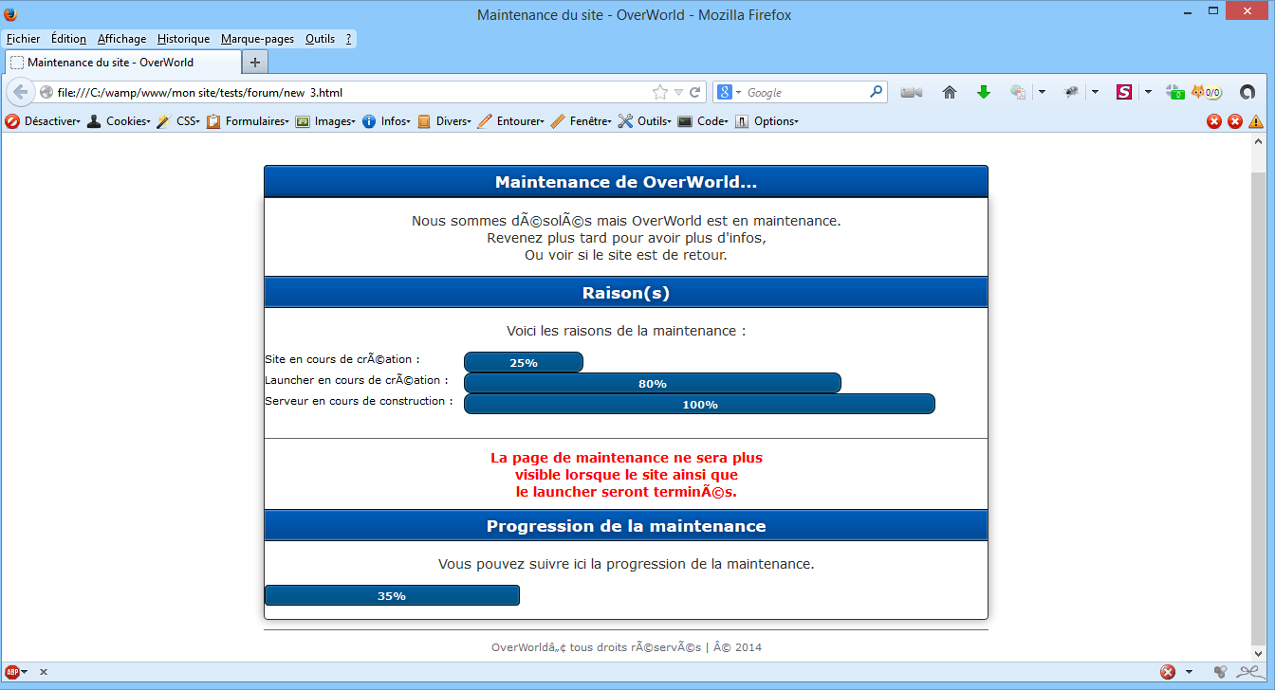Open the Code dropdown menu
This screenshot has width=1275, height=690.
click(x=703, y=121)
